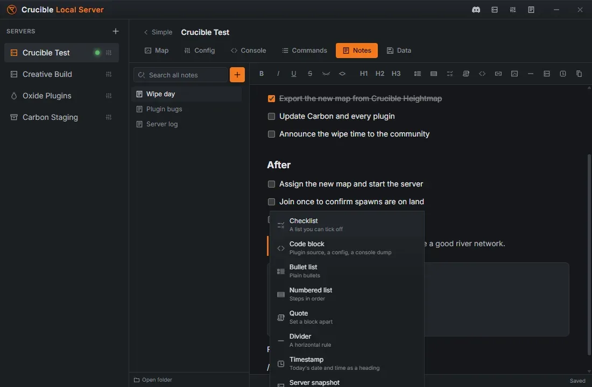This screenshot has width=592, height=387.
Task: Open settings for the Oxide Plugins server
Action: [109, 96]
